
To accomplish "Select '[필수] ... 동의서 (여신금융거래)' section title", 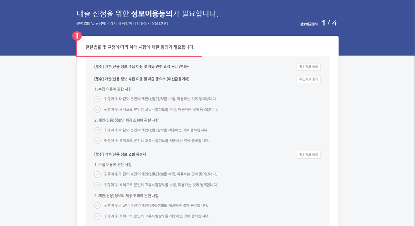I will click(x=142, y=79).
